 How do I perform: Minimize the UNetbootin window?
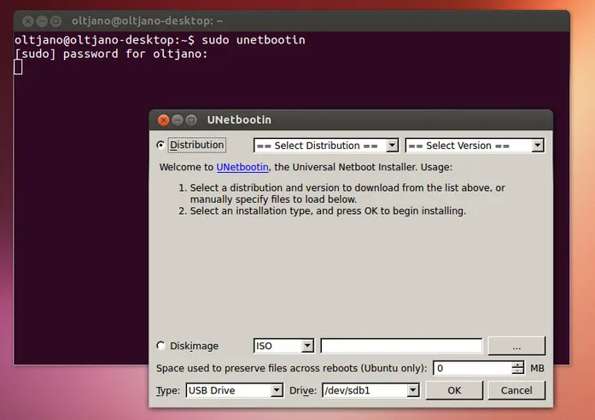tap(178, 120)
